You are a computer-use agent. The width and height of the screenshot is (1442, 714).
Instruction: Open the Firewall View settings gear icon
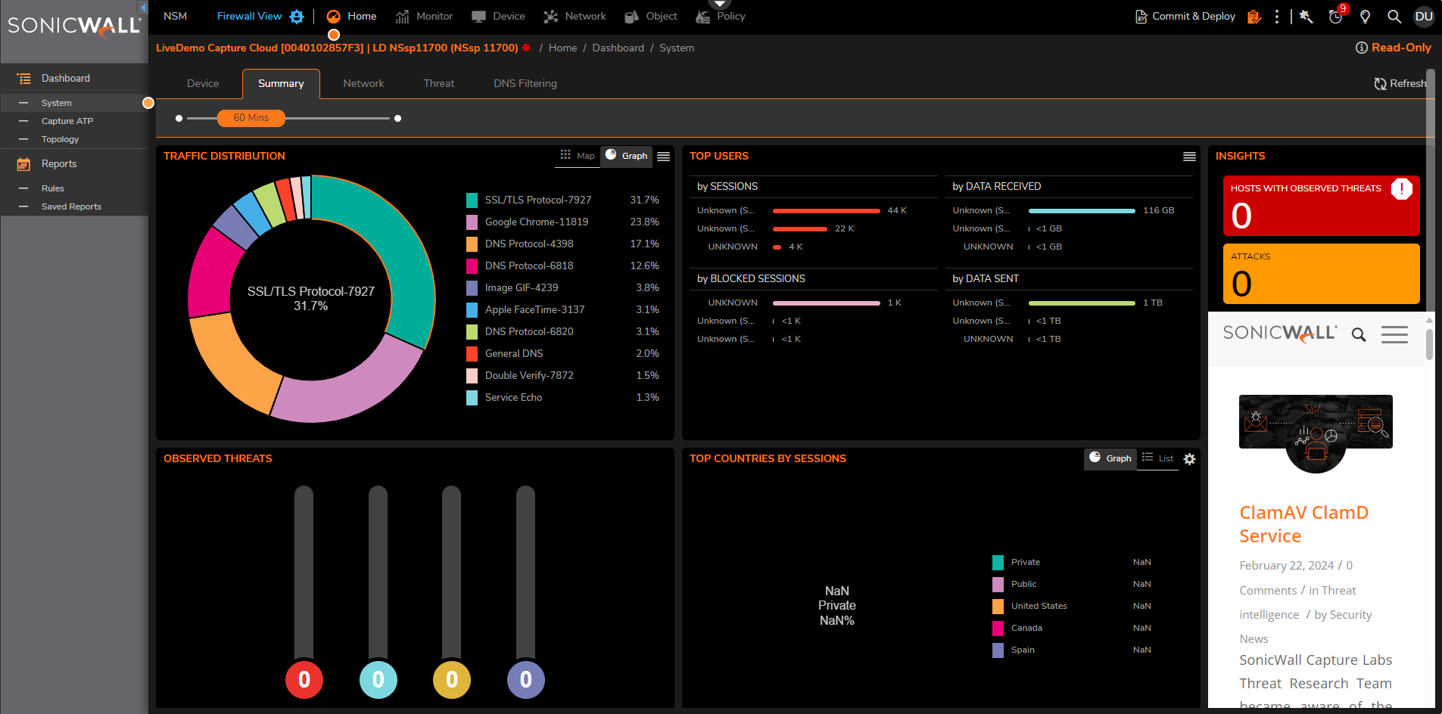pyautogui.click(x=297, y=17)
